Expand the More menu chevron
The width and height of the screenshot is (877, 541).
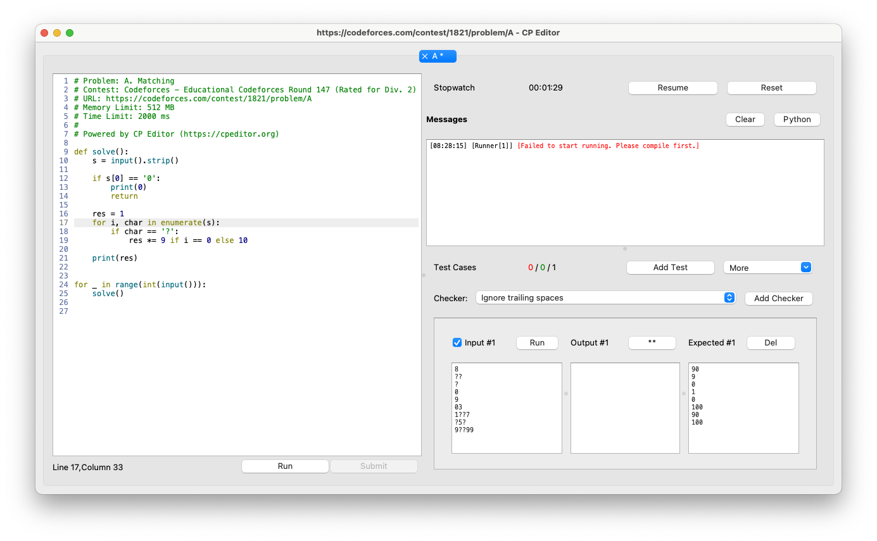coord(805,267)
